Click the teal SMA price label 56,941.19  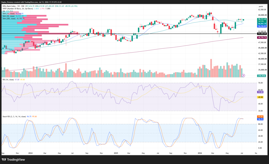tap(262, 24)
